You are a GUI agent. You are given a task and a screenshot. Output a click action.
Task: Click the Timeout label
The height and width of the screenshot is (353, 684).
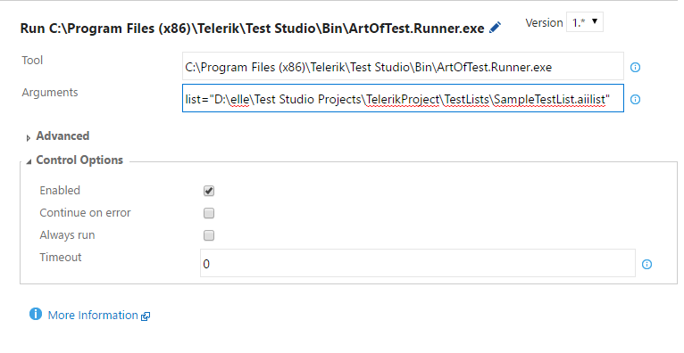click(x=61, y=258)
